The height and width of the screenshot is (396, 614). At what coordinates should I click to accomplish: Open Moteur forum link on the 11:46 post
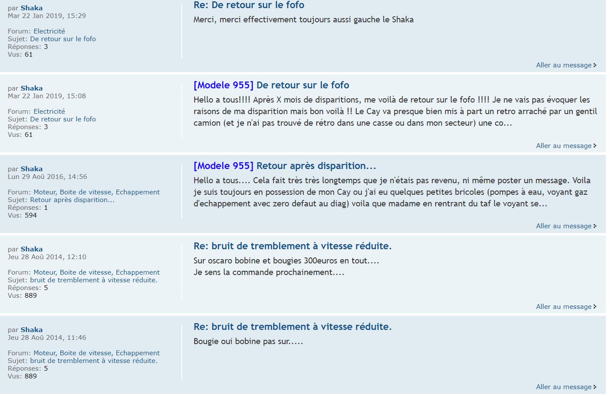tap(97, 353)
